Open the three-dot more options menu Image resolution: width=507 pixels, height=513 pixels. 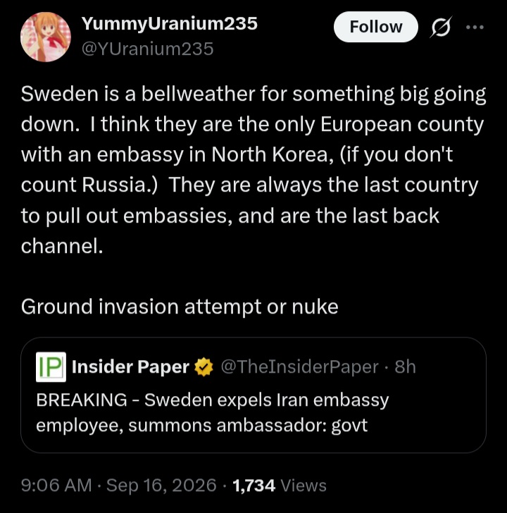point(475,27)
